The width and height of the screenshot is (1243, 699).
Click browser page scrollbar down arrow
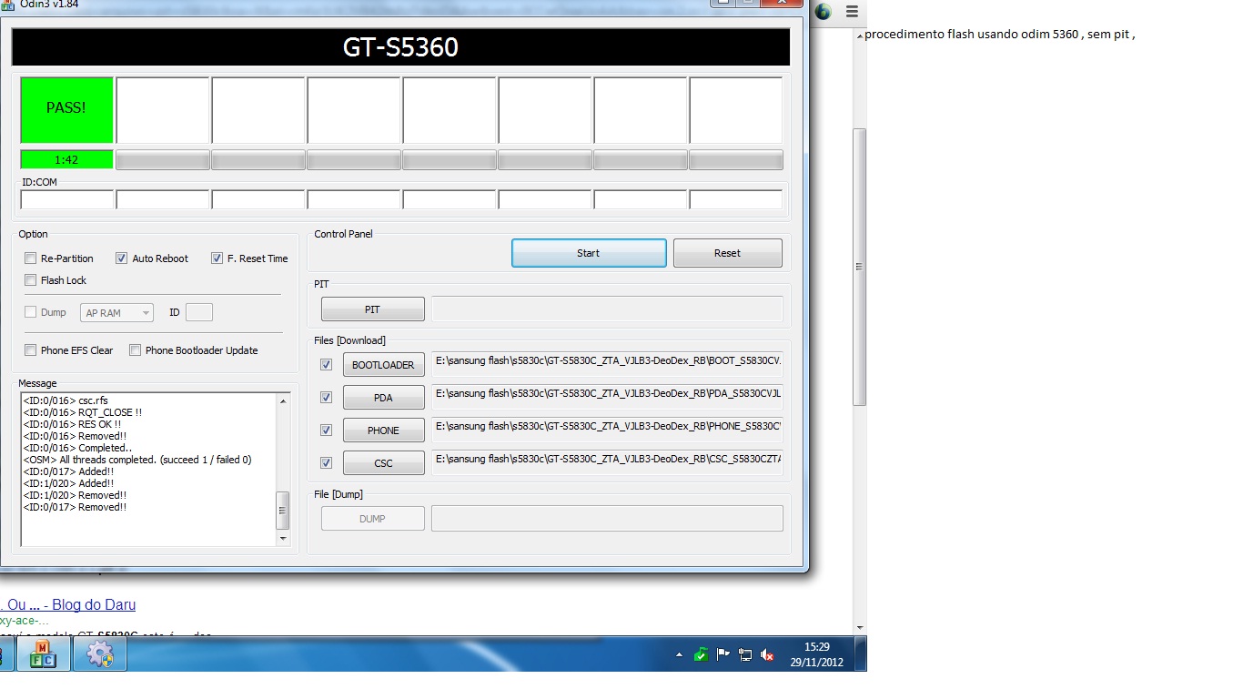click(860, 628)
